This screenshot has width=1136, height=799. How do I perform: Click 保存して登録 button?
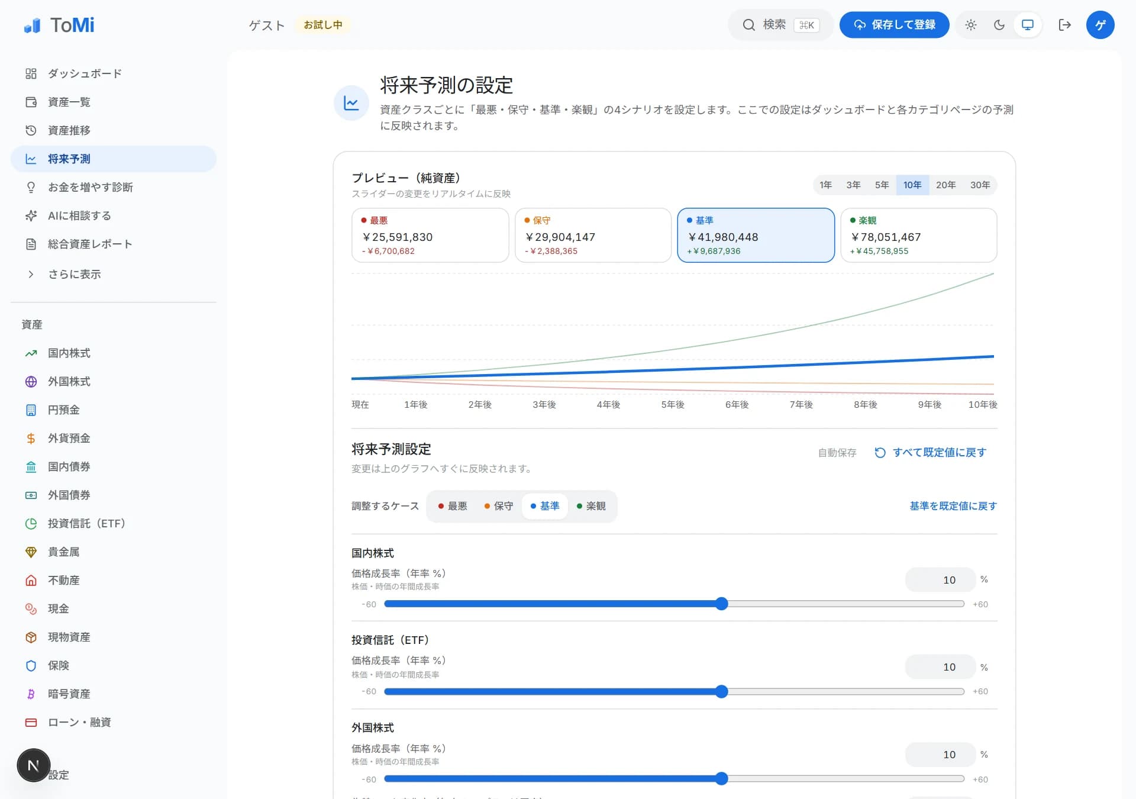click(894, 25)
